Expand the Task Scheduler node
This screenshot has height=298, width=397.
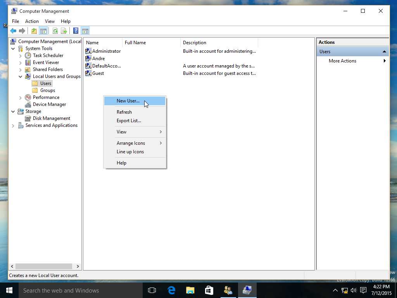[x=21, y=55]
